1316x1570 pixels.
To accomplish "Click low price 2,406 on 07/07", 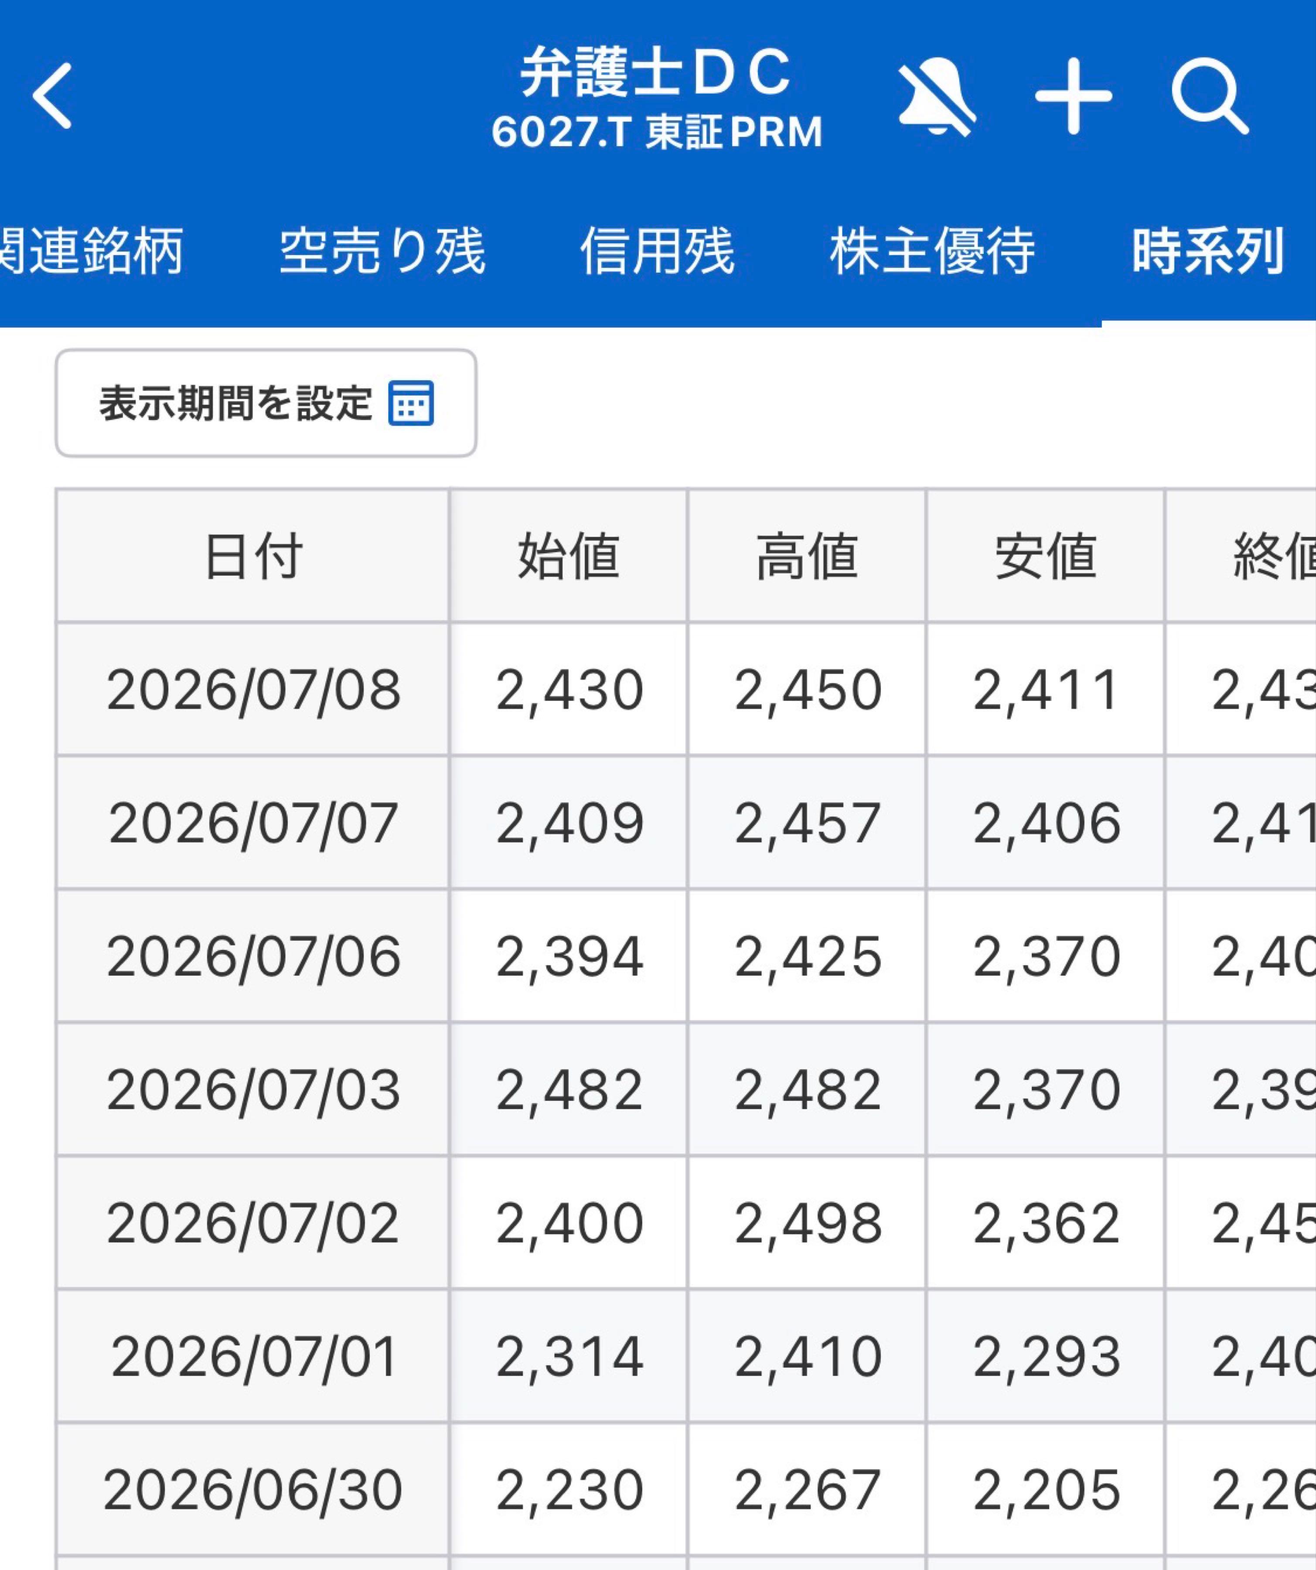I will point(1046,823).
